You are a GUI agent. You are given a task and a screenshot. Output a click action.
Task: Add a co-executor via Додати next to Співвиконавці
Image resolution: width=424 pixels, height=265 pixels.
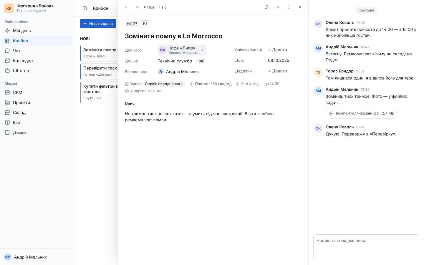277,50
